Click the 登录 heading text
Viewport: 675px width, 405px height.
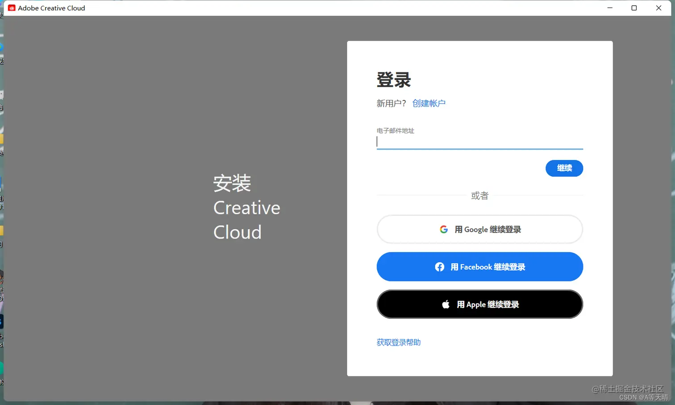[393, 80]
